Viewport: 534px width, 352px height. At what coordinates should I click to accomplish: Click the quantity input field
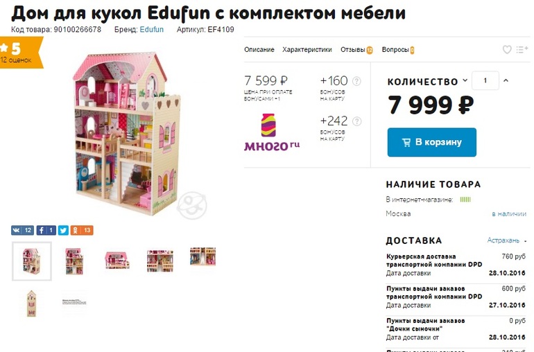point(485,80)
